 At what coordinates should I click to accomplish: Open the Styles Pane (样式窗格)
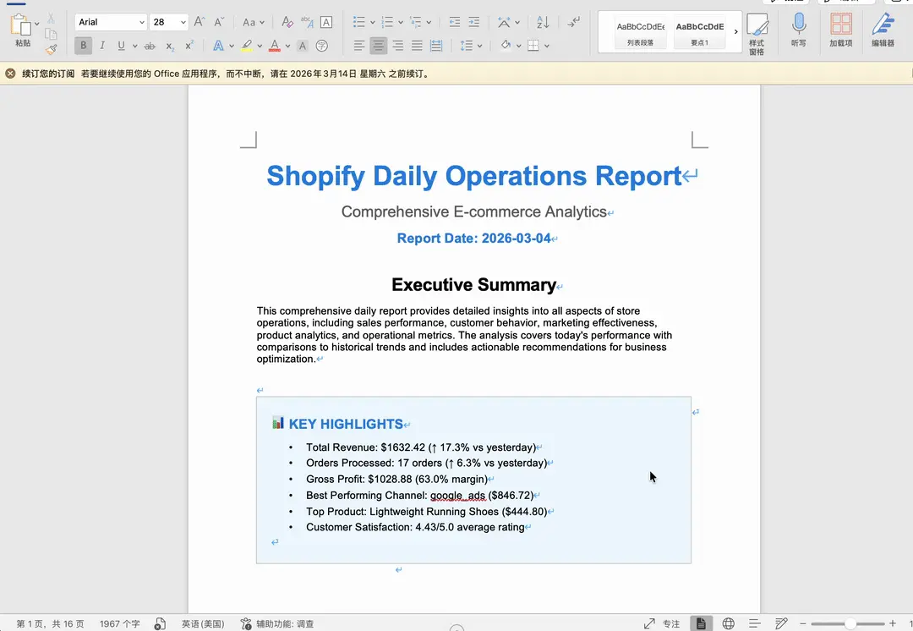tap(757, 33)
